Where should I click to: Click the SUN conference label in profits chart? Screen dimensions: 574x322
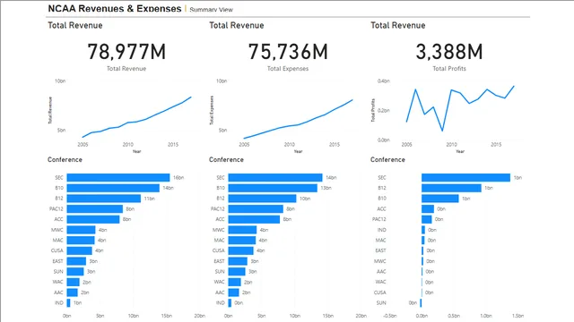coord(381,303)
